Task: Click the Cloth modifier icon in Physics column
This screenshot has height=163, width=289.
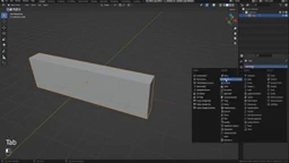Action: pyautogui.click(x=269, y=76)
